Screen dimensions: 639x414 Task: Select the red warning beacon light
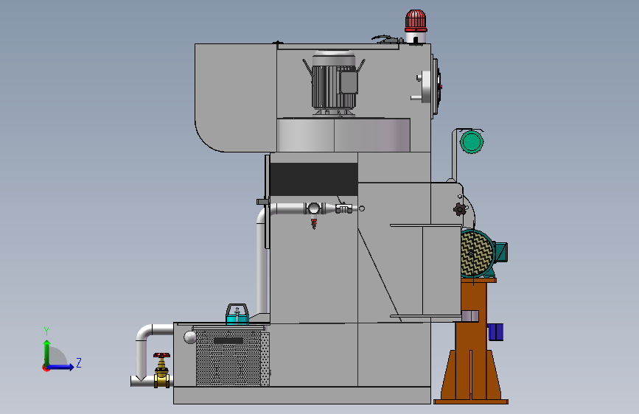[x=416, y=21]
